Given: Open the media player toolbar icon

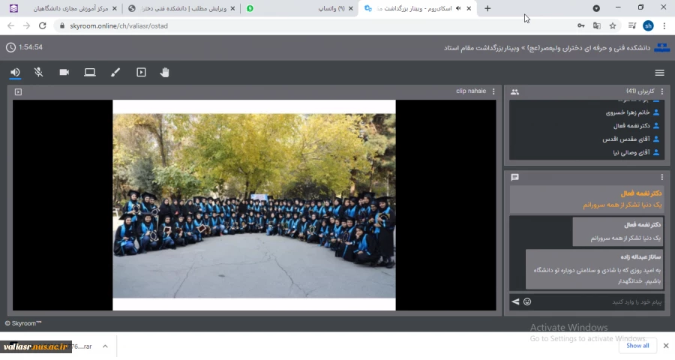Looking at the screenshot, I should (x=141, y=72).
